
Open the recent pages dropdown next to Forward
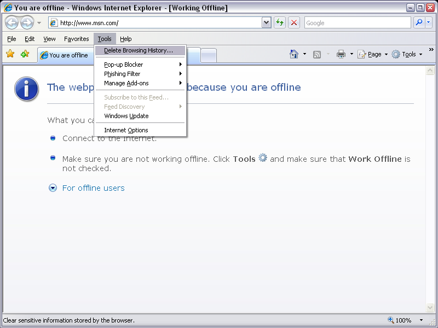point(39,23)
